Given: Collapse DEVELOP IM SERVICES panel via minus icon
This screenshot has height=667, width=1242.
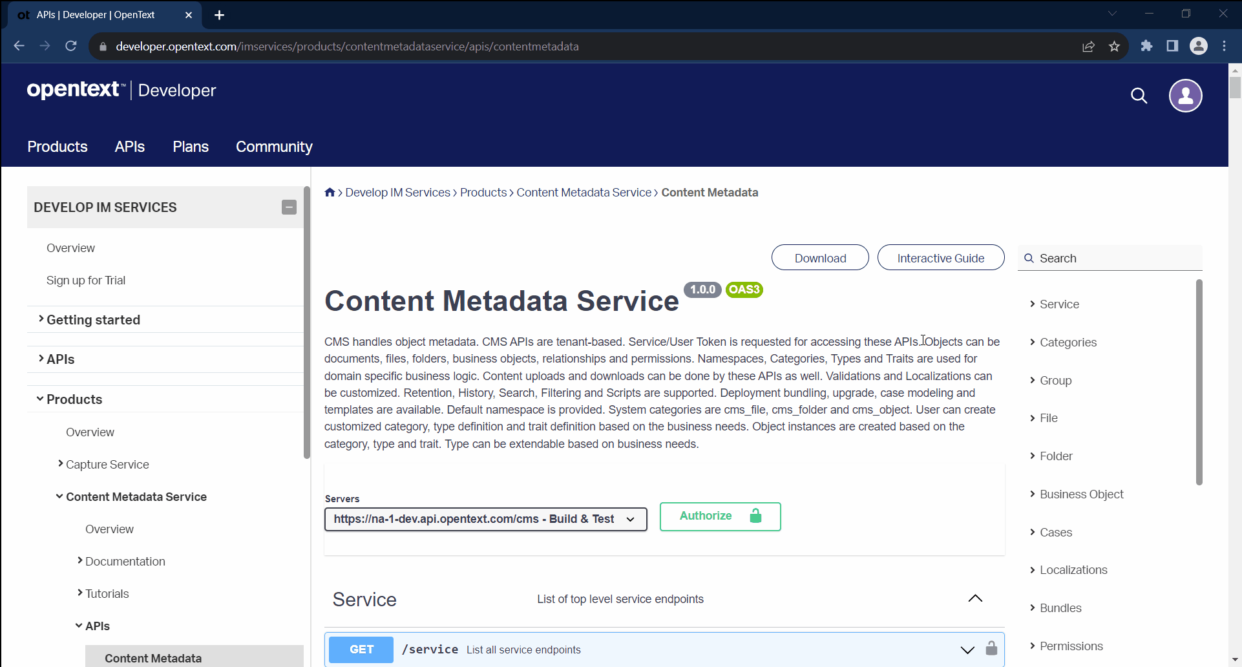Looking at the screenshot, I should coord(289,207).
